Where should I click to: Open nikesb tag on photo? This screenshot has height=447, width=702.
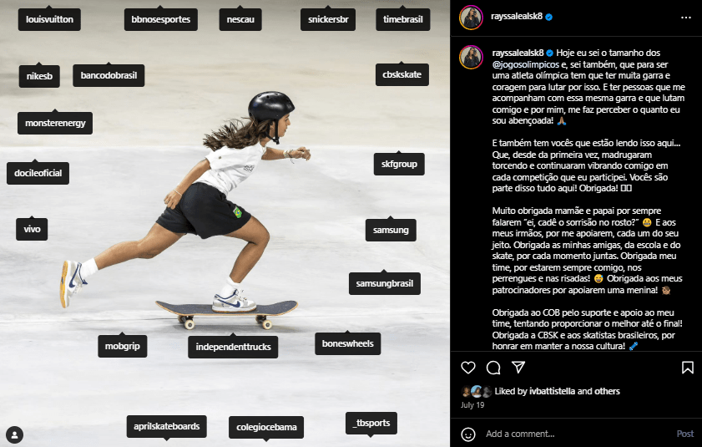39,76
